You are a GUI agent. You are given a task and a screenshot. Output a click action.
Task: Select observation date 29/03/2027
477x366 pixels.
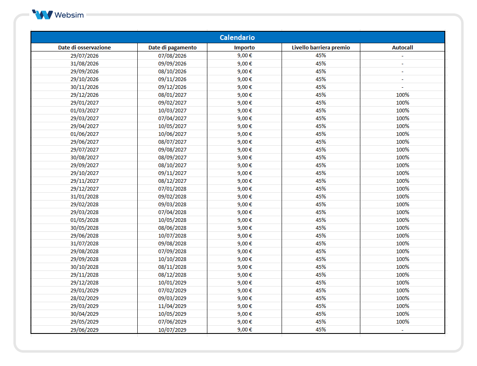tap(84, 118)
